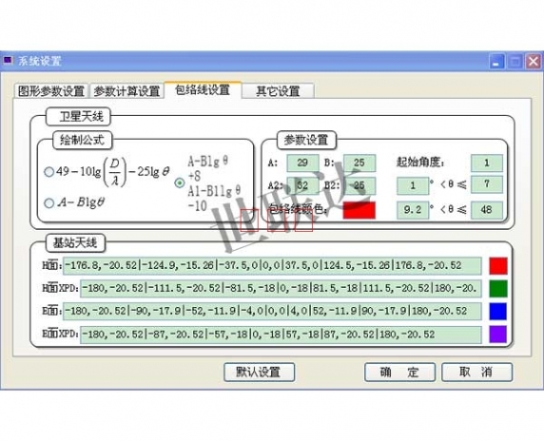Click the angle field showing 48
This screenshot has height=441, width=544.
tap(486, 210)
